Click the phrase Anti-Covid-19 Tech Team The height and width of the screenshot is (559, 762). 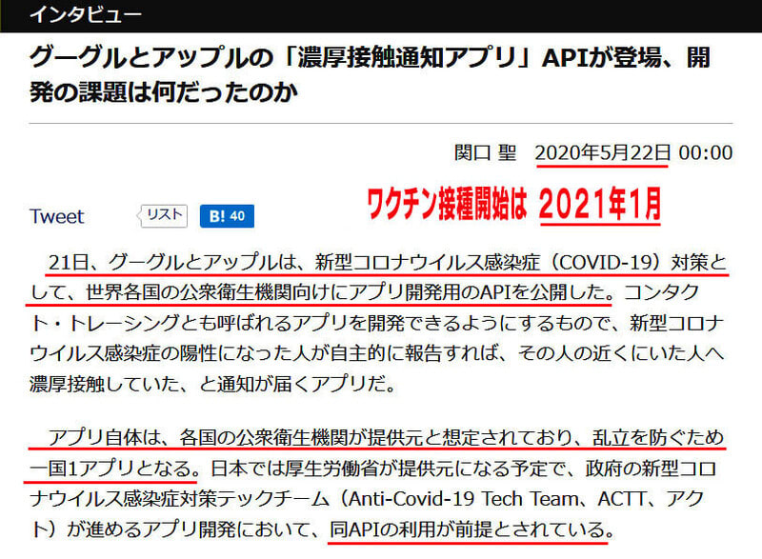click(464, 499)
